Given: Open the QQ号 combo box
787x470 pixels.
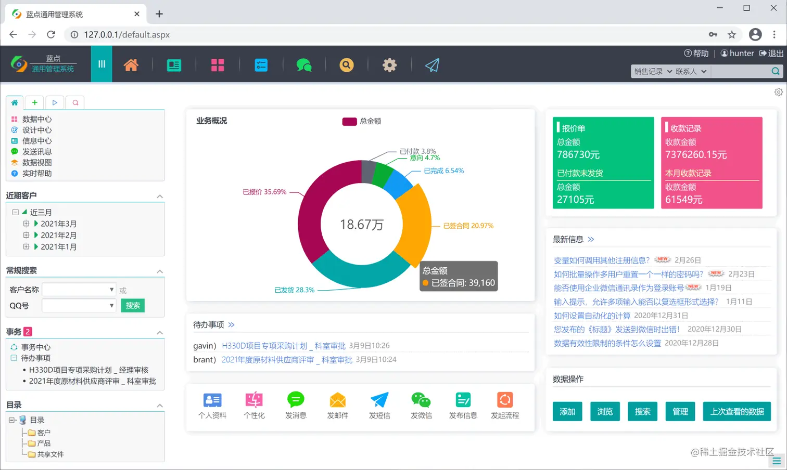Looking at the screenshot, I should click(79, 306).
